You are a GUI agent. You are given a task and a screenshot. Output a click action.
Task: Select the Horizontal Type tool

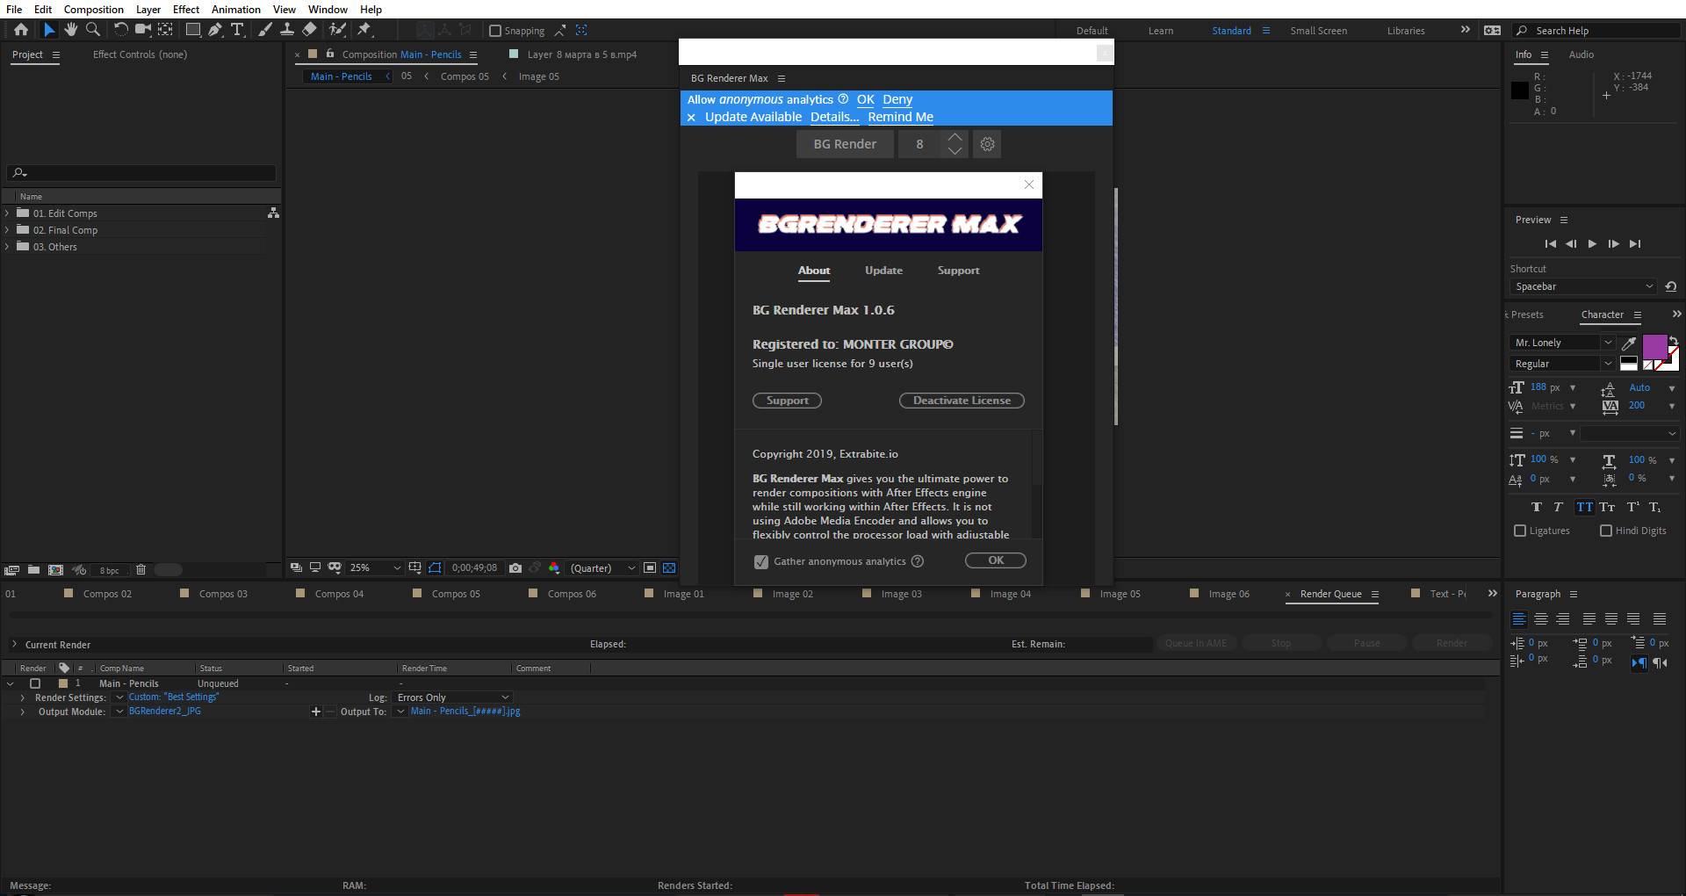click(237, 30)
